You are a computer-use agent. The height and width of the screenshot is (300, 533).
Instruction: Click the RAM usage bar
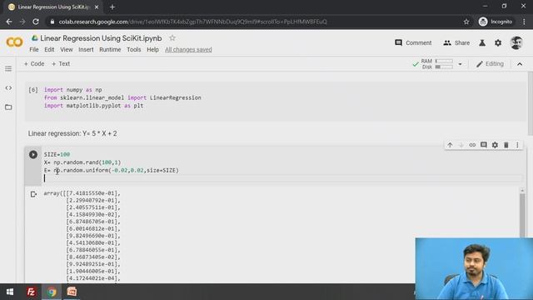tap(444, 61)
